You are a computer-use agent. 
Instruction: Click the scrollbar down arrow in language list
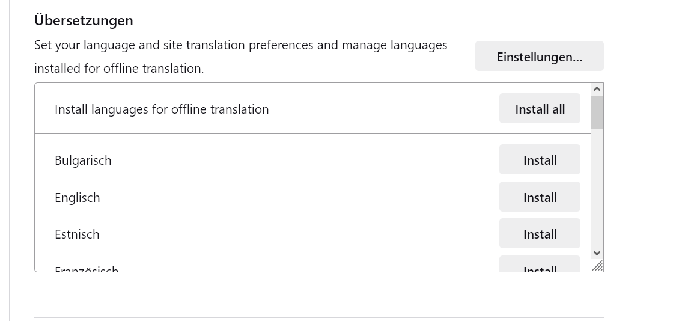point(597,254)
